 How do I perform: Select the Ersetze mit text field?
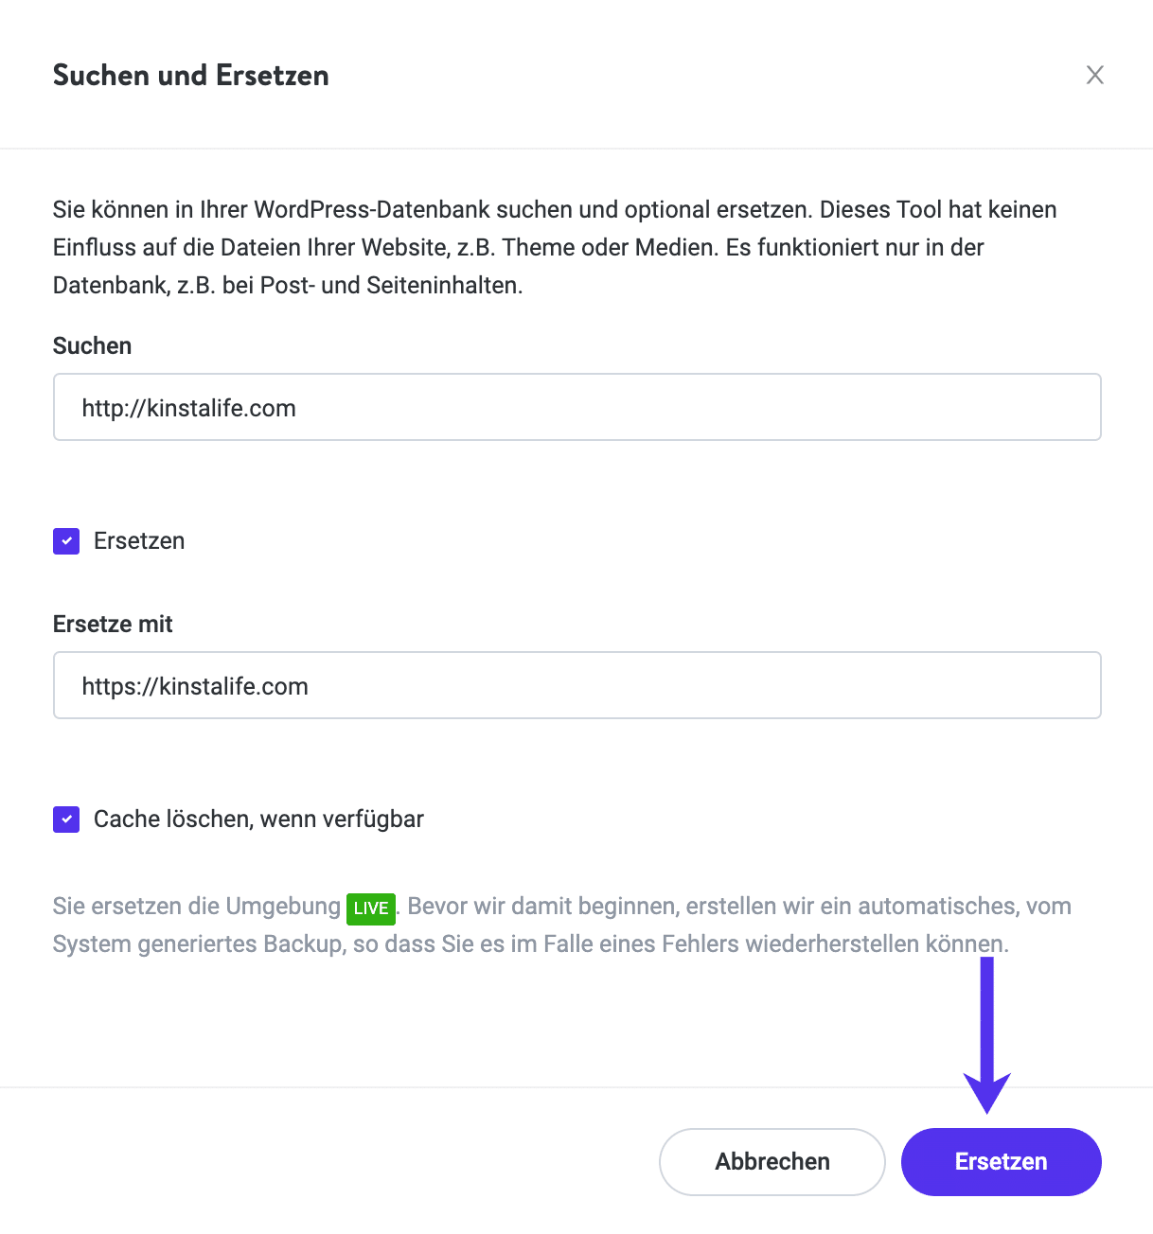[576, 685]
